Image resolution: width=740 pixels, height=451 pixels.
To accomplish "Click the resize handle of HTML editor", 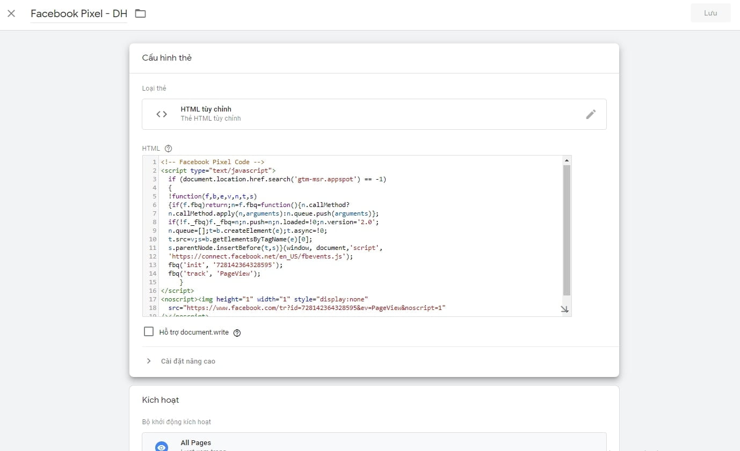I will coord(565,309).
